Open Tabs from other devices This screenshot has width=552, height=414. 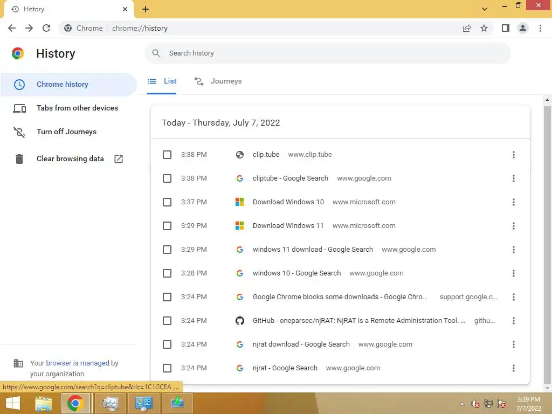tap(68, 108)
